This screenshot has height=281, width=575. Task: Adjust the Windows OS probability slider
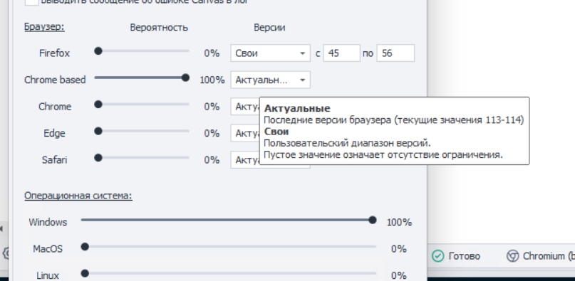pos(229,221)
